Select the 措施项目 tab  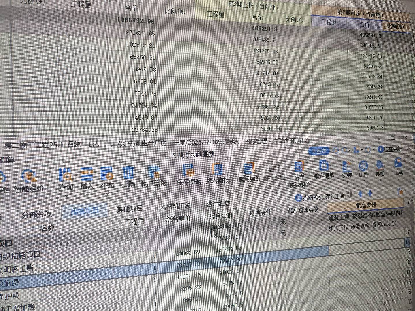pyautogui.click(x=85, y=211)
